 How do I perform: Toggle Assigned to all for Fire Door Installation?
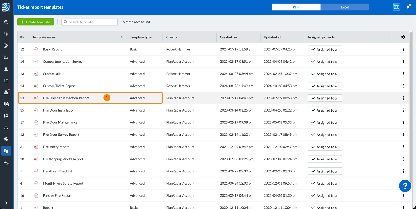(x=325, y=110)
